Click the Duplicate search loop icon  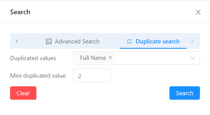coord(129,41)
